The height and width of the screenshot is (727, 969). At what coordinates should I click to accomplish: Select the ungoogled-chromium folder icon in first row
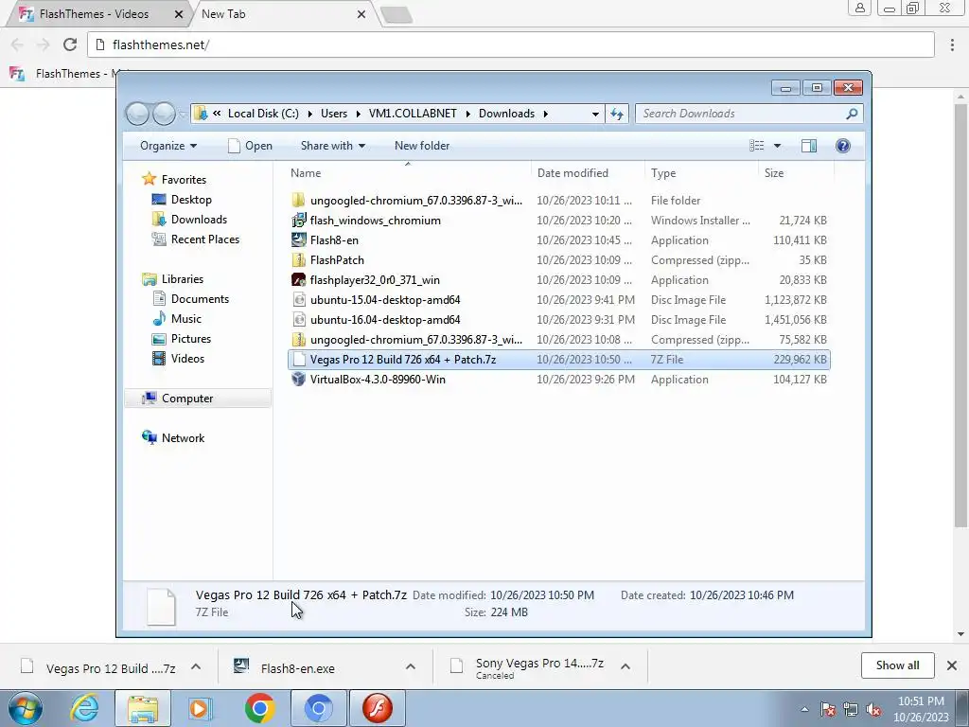tap(298, 201)
